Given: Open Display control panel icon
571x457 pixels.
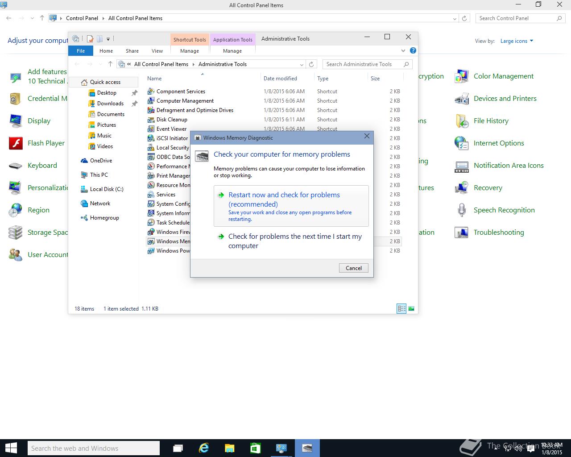Looking at the screenshot, I should 16,121.
